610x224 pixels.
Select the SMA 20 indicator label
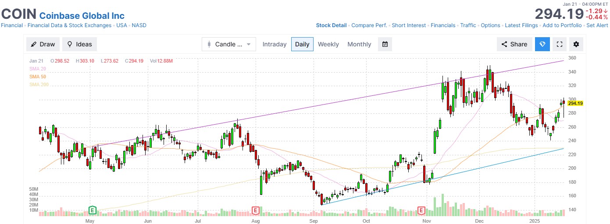click(38, 69)
